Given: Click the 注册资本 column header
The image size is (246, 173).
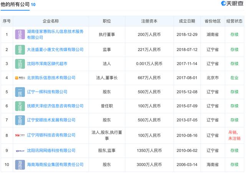Looking at the screenshot, I should tap(148, 21).
